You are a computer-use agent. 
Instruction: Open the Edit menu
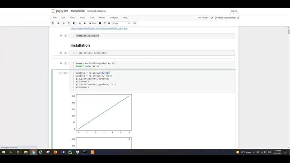coord(63,18)
